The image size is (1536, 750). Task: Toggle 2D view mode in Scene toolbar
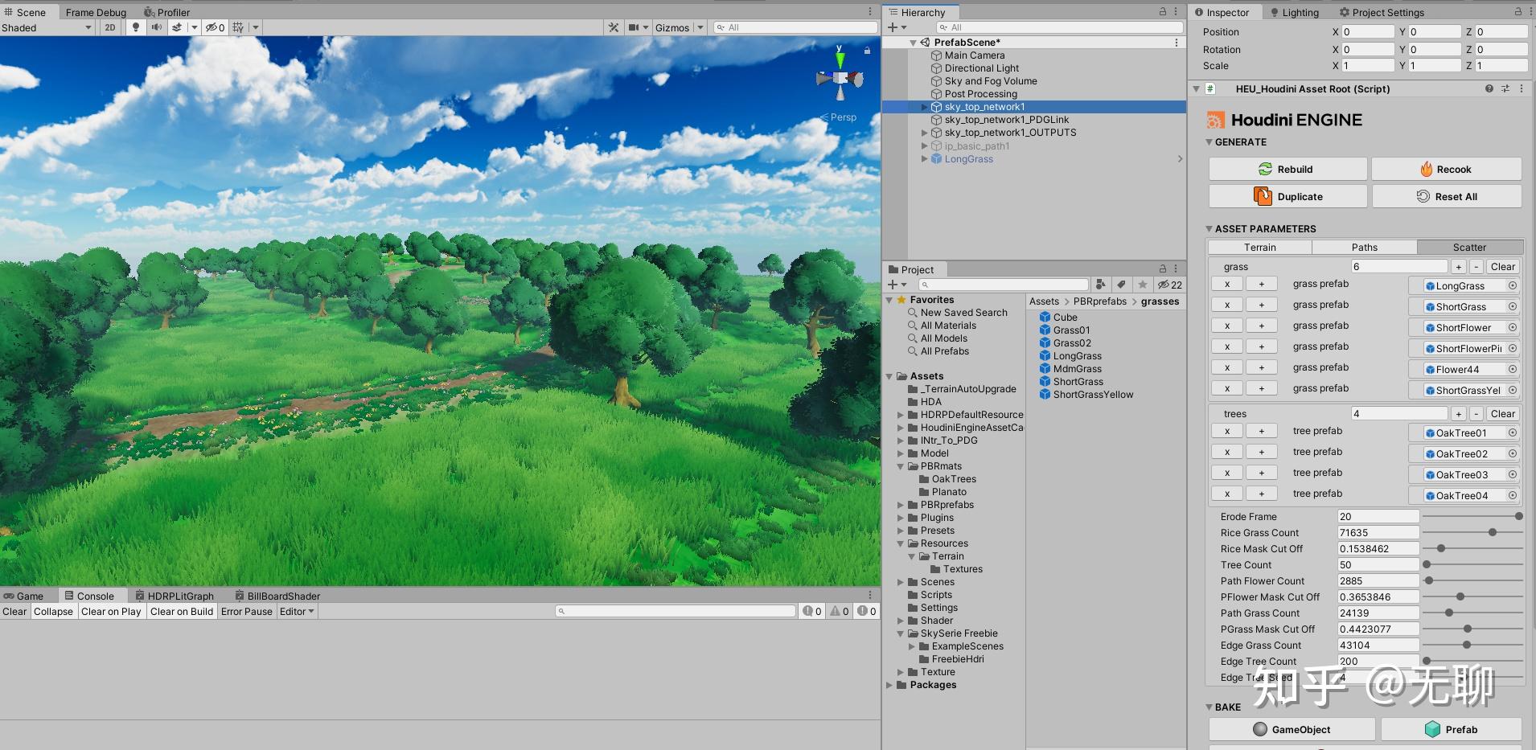tap(109, 27)
